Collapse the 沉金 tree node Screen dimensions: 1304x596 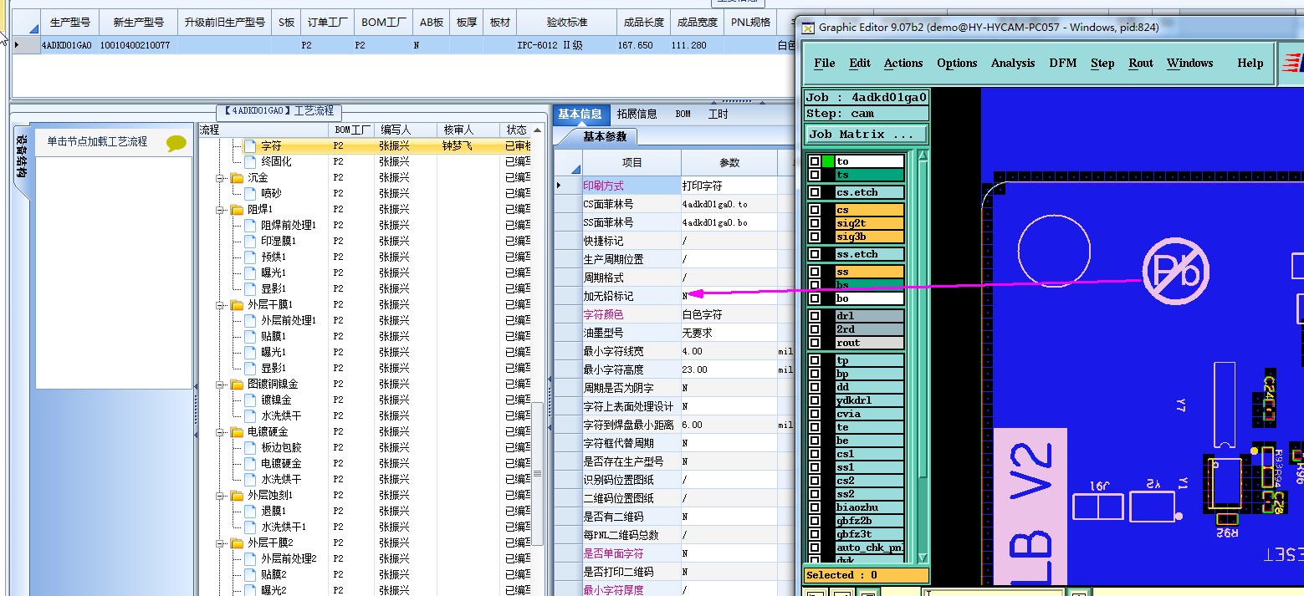click(220, 177)
